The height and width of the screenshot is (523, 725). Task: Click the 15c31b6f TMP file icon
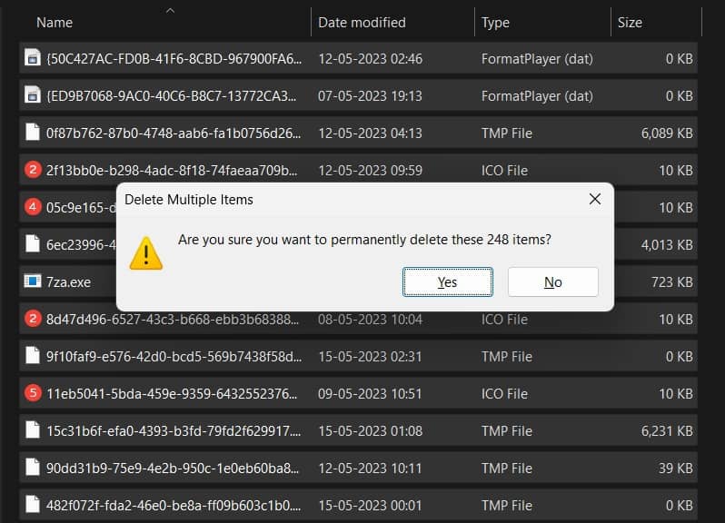pos(33,430)
